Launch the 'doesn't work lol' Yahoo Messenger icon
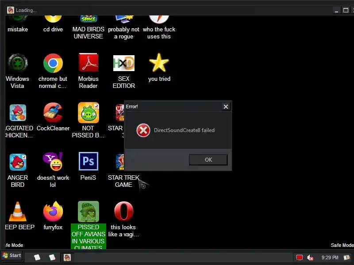 pos(53,161)
